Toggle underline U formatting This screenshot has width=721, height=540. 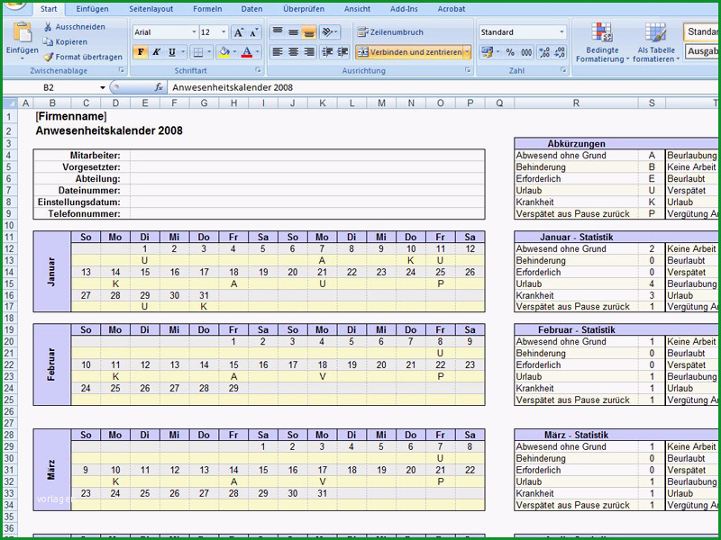172,52
